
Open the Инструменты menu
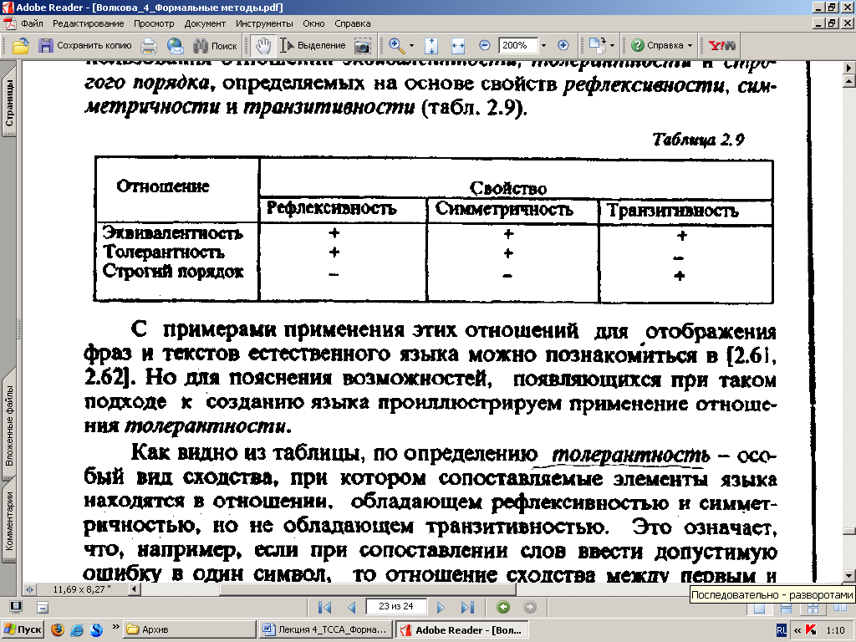(264, 23)
